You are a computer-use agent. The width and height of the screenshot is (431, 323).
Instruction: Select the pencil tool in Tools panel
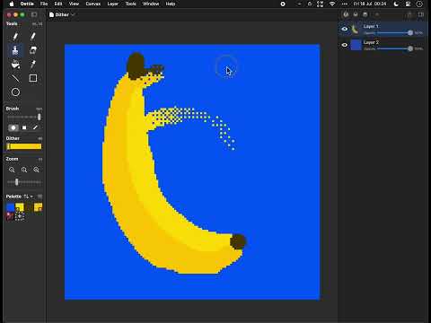tap(15, 36)
